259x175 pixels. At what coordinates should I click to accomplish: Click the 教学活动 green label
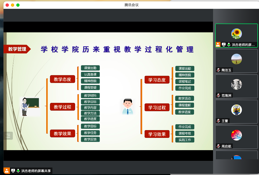click(x=184, y=98)
